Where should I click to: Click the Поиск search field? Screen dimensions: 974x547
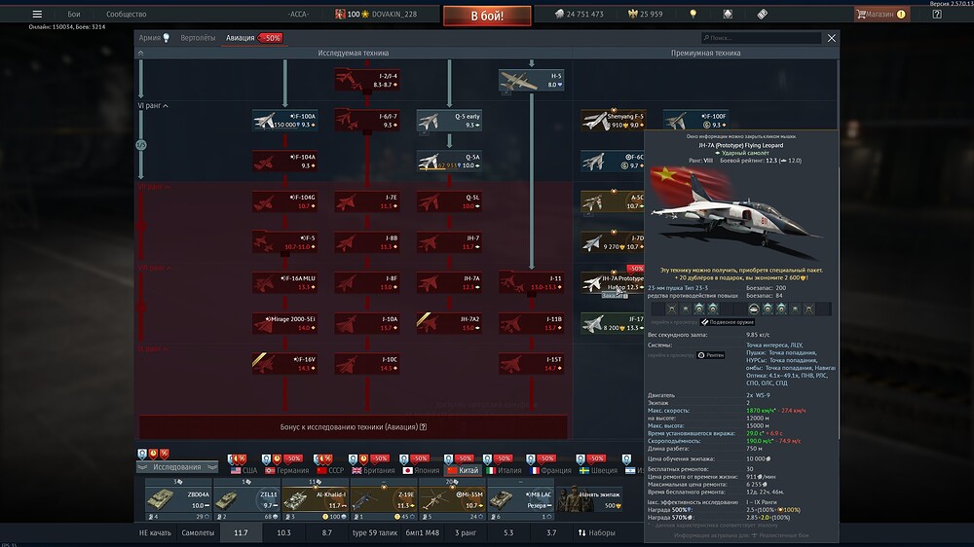761,38
